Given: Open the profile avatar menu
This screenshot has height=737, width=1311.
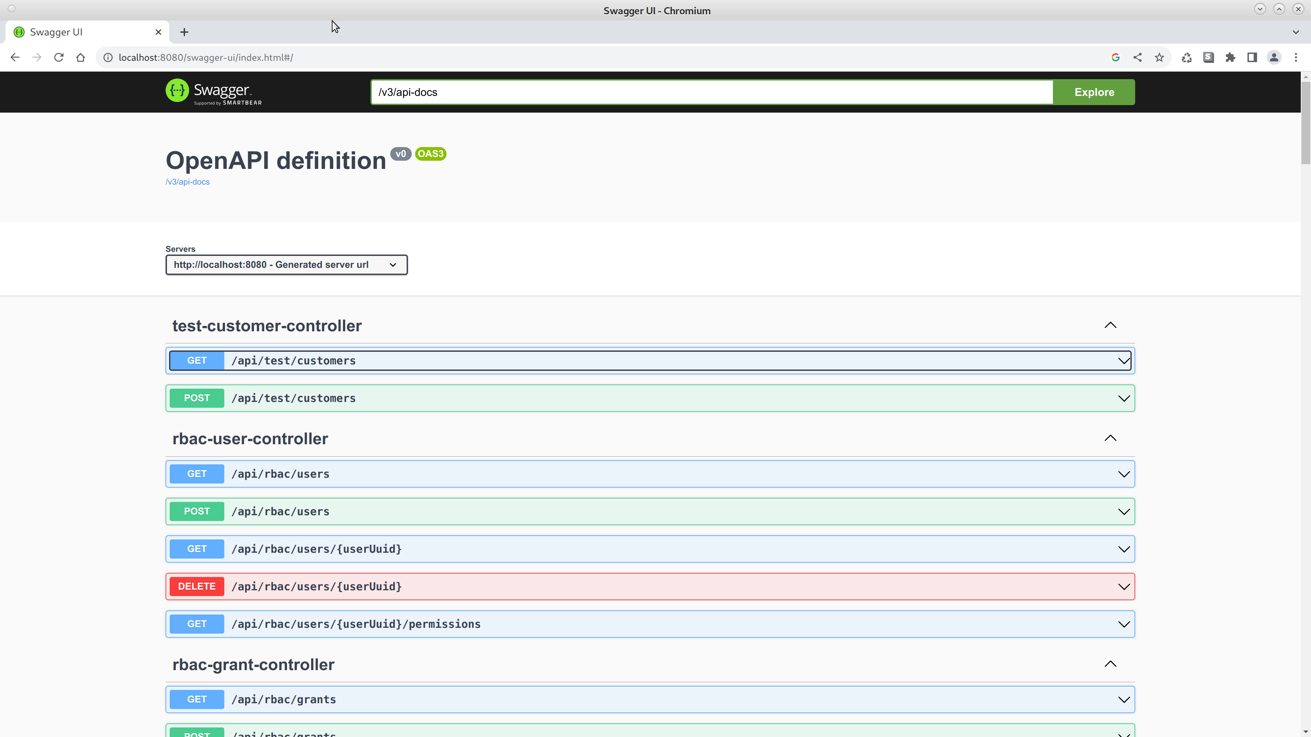Looking at the screenshot, I should point(1274,57).
